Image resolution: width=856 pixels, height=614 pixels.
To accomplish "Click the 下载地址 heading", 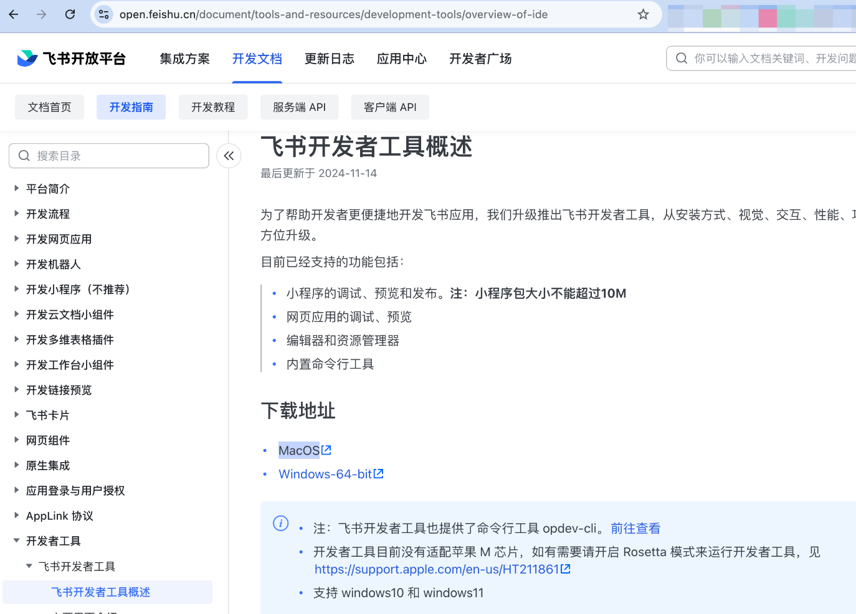I will [x=298, y=411].
